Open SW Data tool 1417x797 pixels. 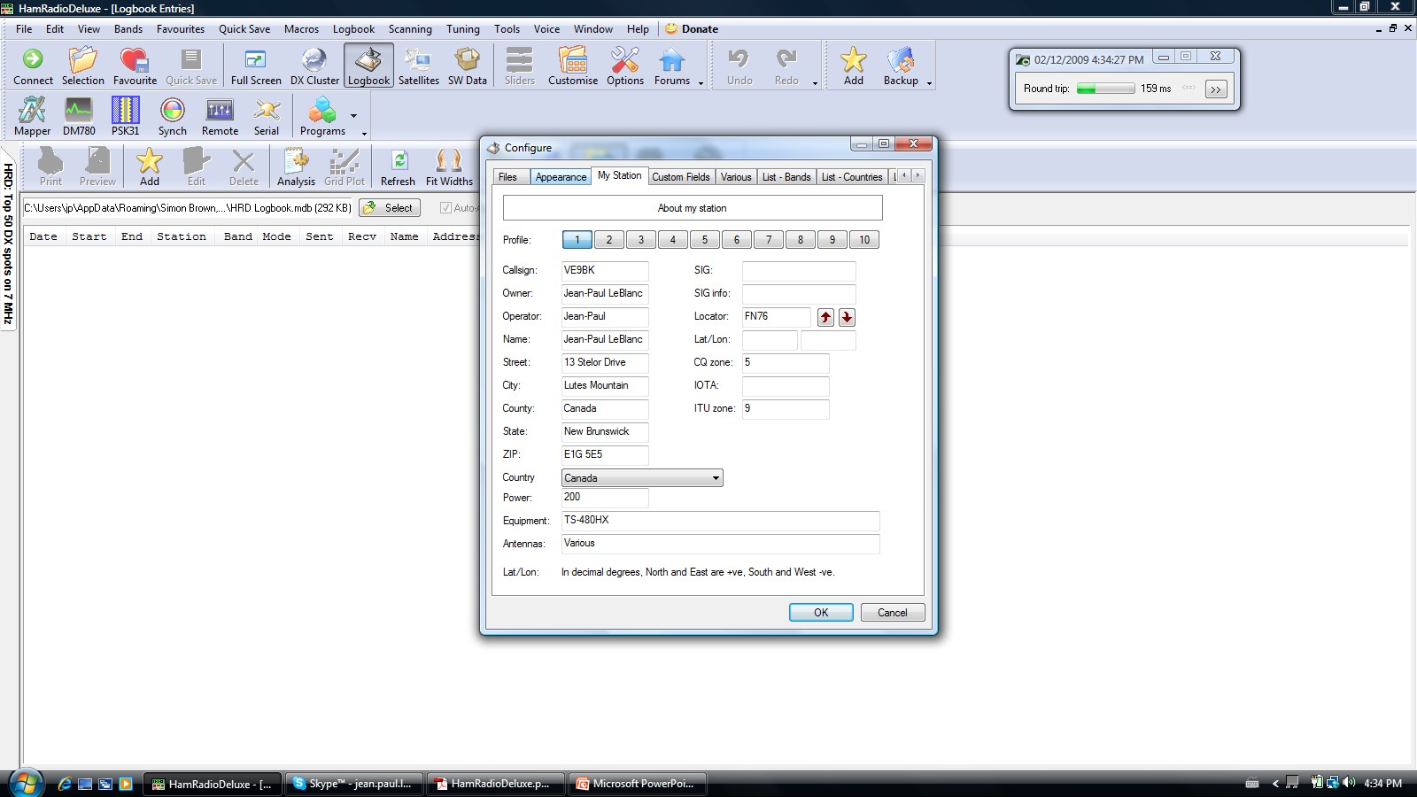467,66
